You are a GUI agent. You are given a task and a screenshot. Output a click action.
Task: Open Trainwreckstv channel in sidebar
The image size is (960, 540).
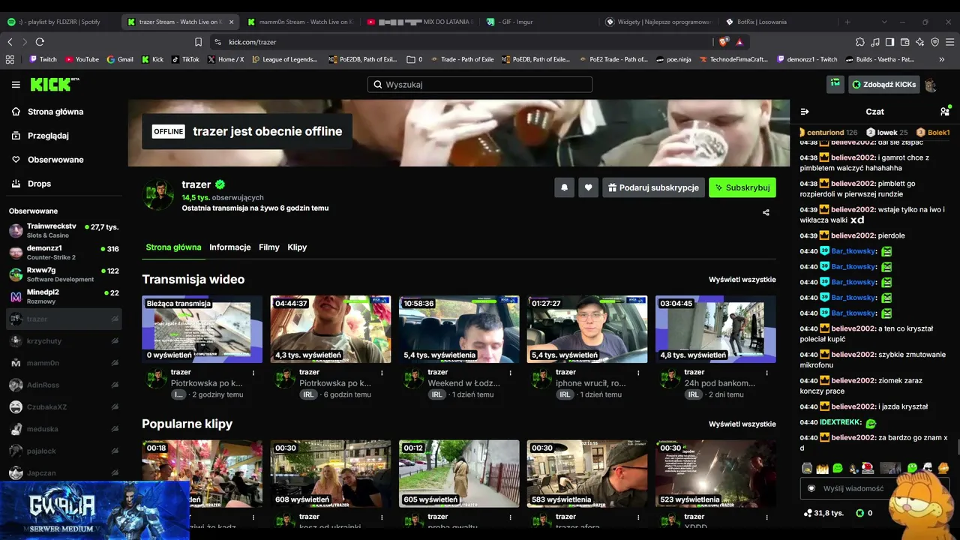64,230
